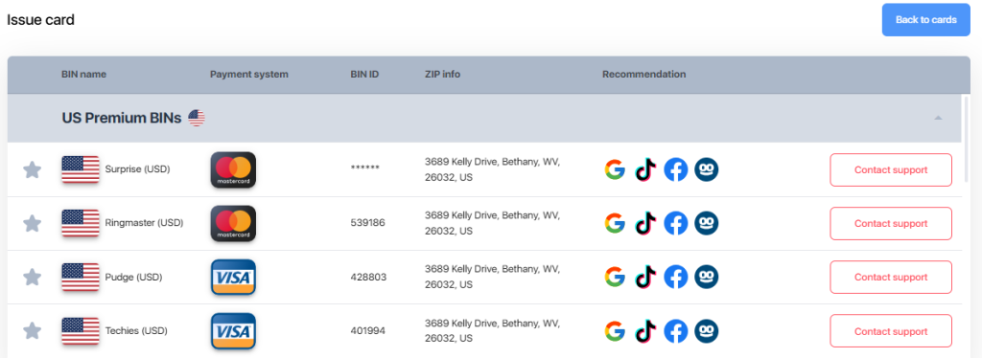The width and height of the screenshot is (982, 358).
Task: Click the table's vertical scrollbar
Action: click(967, 138)
